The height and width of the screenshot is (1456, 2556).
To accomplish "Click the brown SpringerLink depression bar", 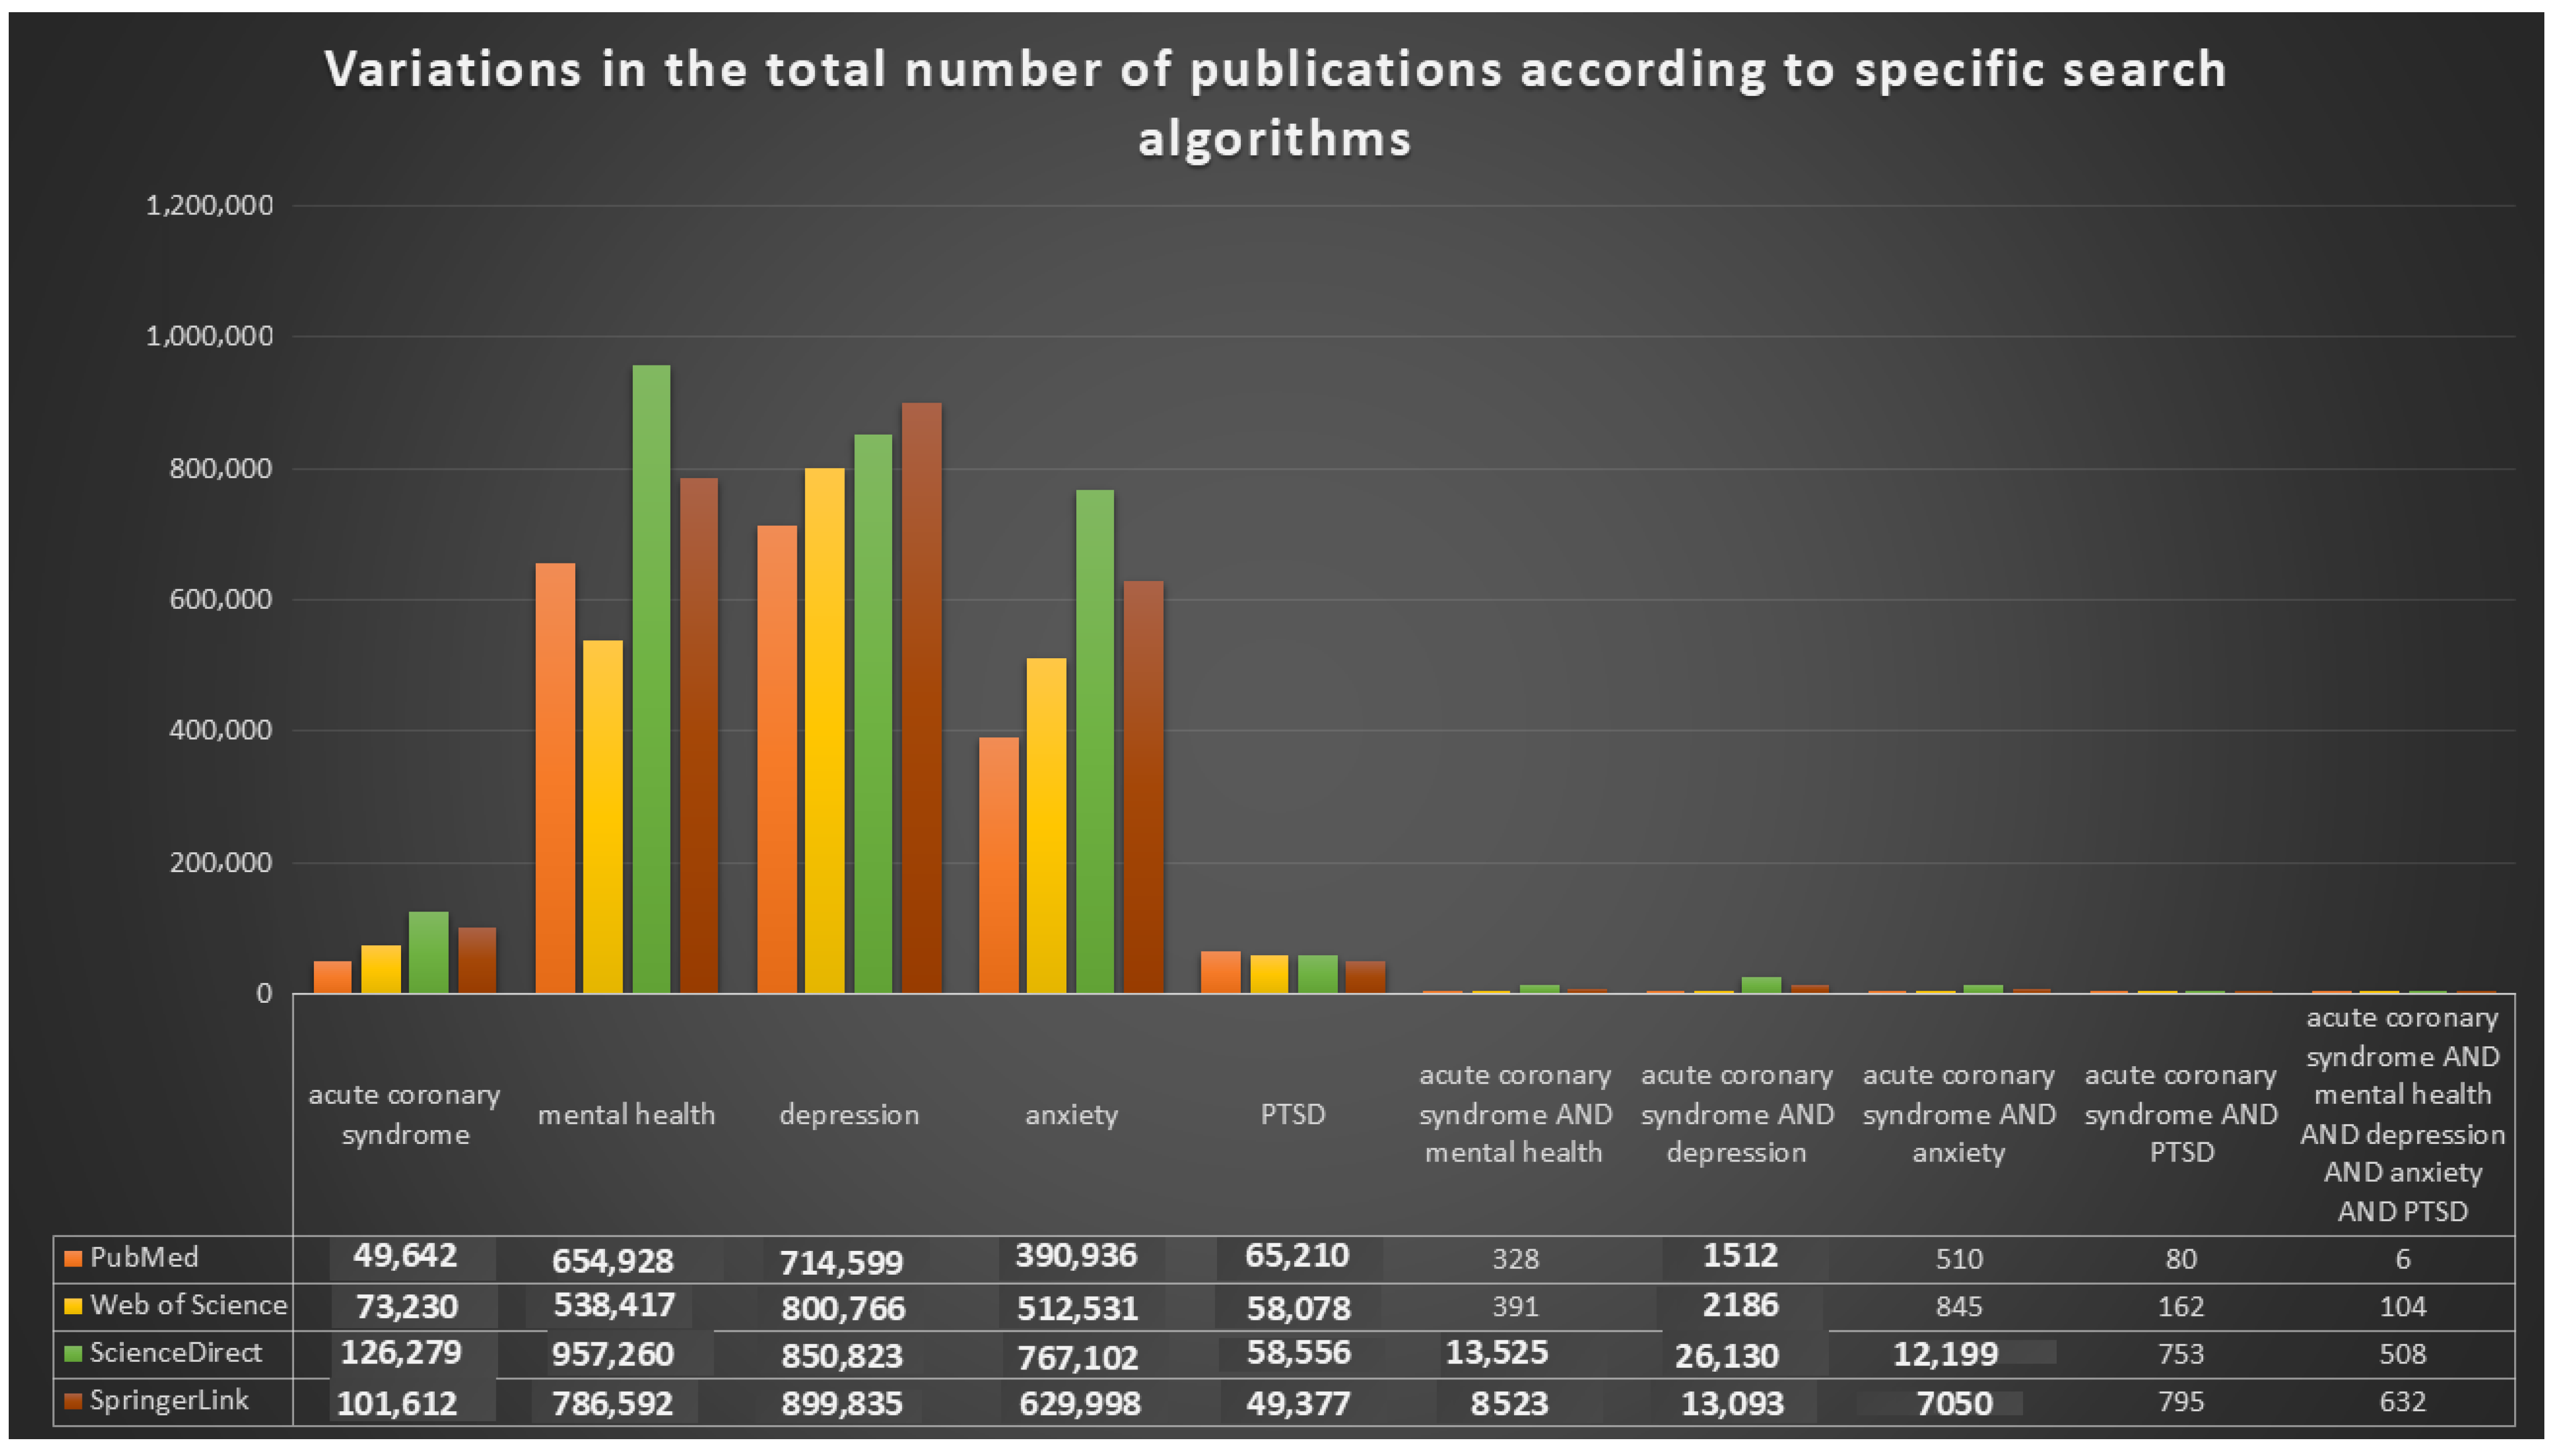I will [x=921, y=698].
